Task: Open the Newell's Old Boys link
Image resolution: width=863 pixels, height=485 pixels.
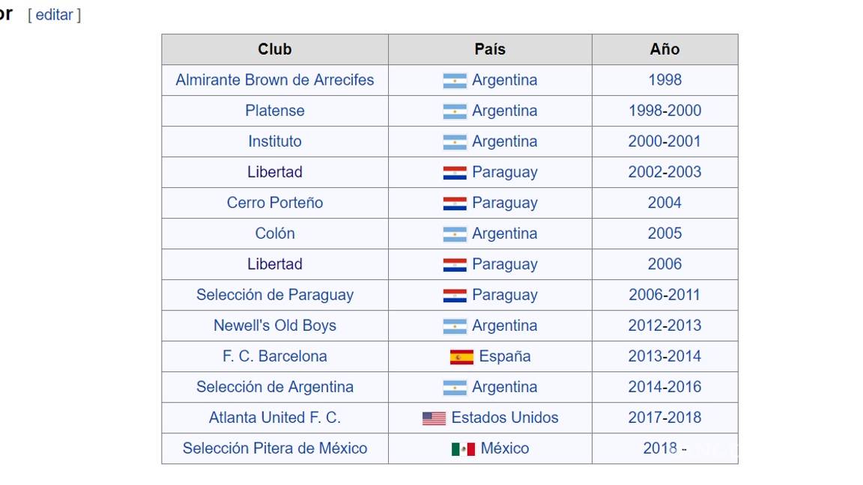Action: click(x=274, y=326)
